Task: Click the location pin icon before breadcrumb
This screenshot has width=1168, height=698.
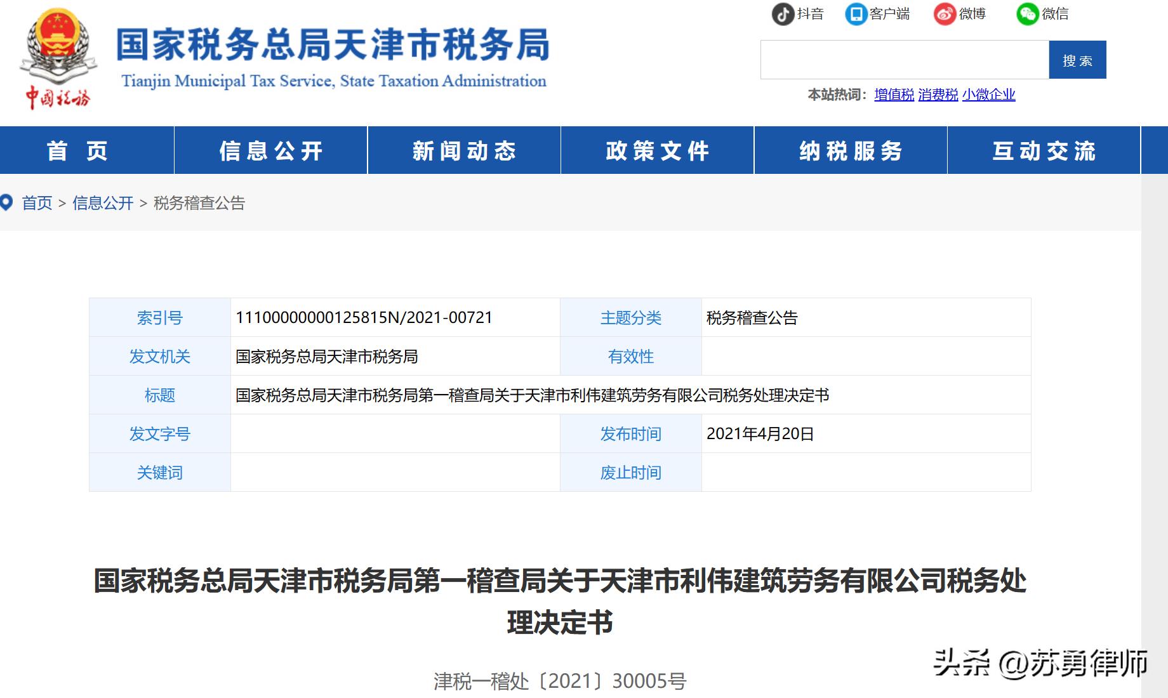Action: 8,202
